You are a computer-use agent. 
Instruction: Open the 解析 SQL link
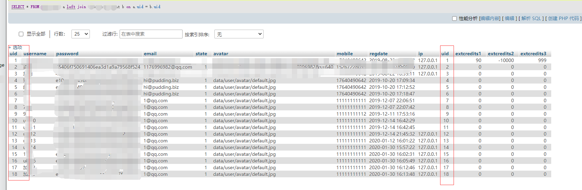(531, 19)
